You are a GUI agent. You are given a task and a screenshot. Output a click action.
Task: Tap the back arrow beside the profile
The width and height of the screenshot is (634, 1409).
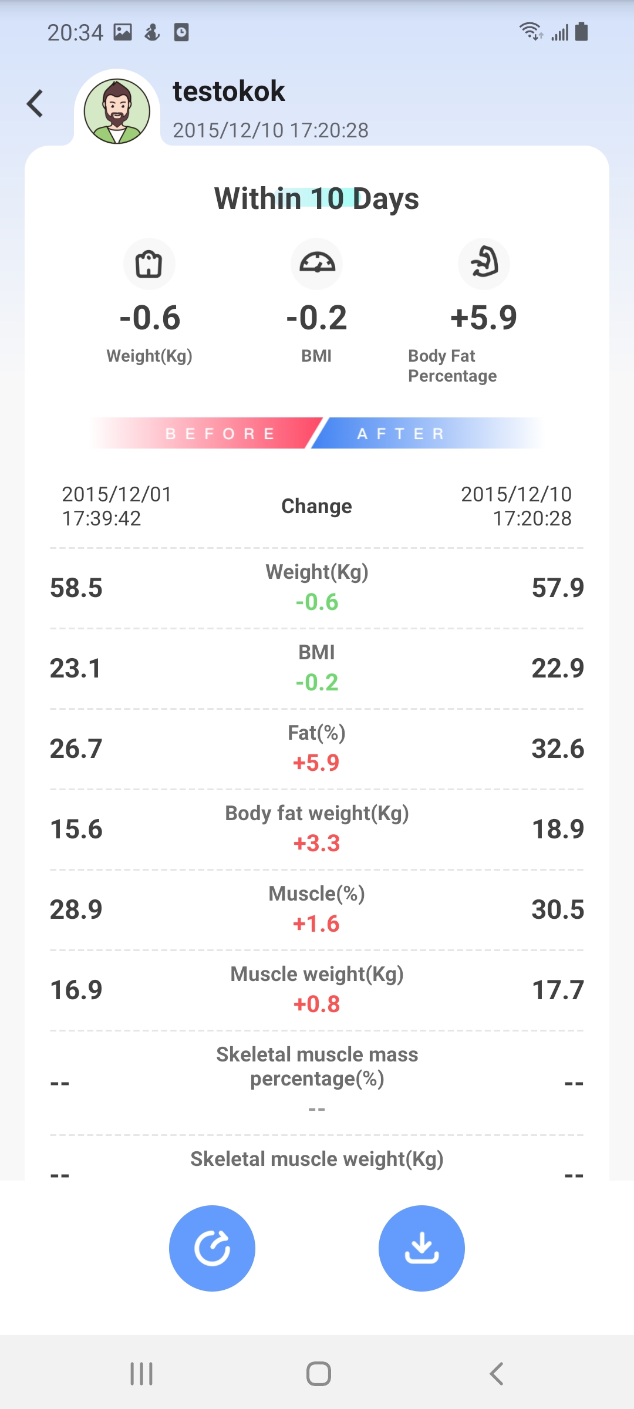tap(35, 104)
